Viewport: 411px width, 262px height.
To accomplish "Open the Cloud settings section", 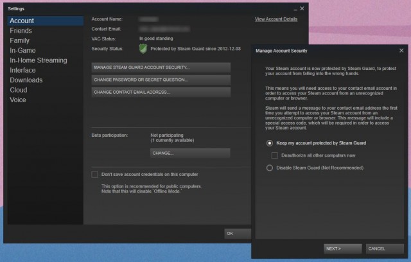I will (19, 90).
